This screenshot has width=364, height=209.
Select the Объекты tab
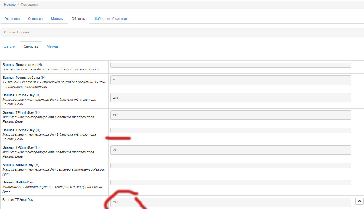click(78, 19)
